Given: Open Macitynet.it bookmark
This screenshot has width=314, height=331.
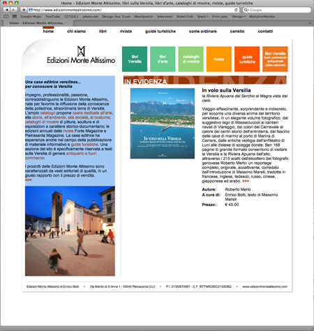Looking at the screenshot, I should coord(144,17).
